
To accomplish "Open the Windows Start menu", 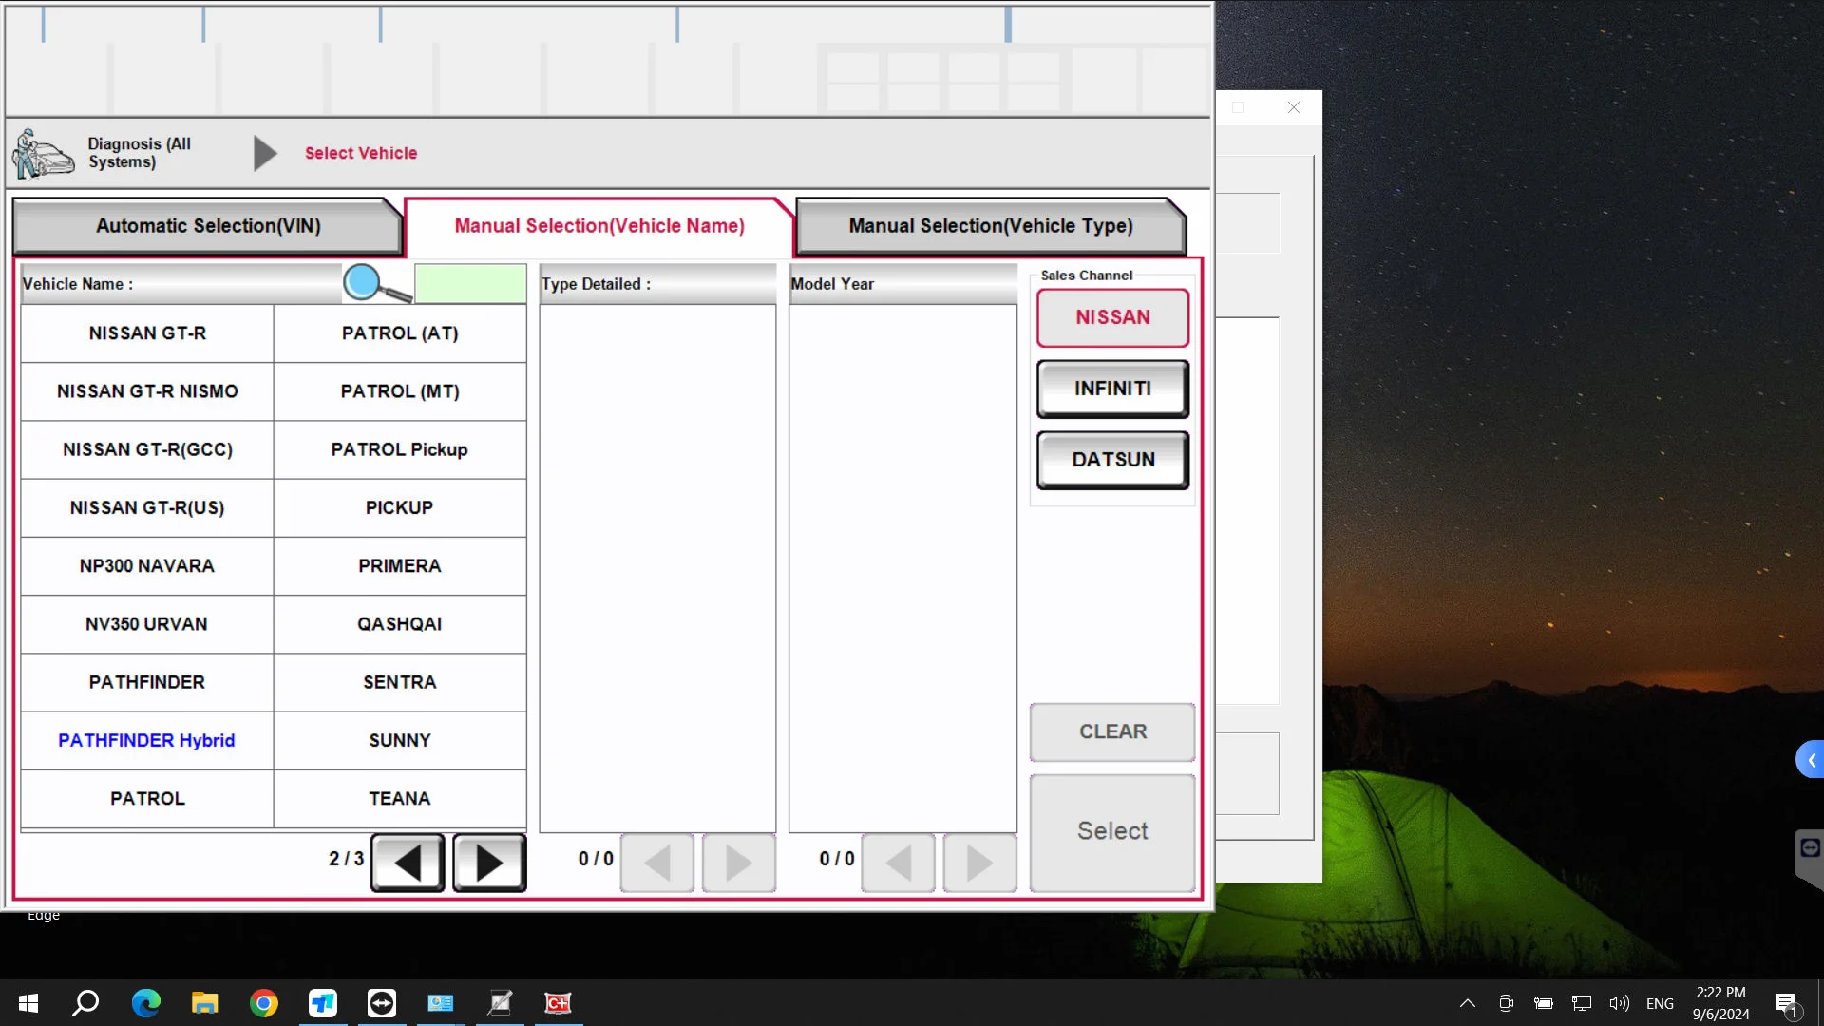I will tap(28, 1002).
